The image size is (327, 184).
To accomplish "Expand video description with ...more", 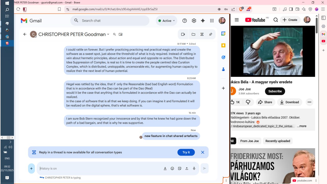I will click(301, 126).
